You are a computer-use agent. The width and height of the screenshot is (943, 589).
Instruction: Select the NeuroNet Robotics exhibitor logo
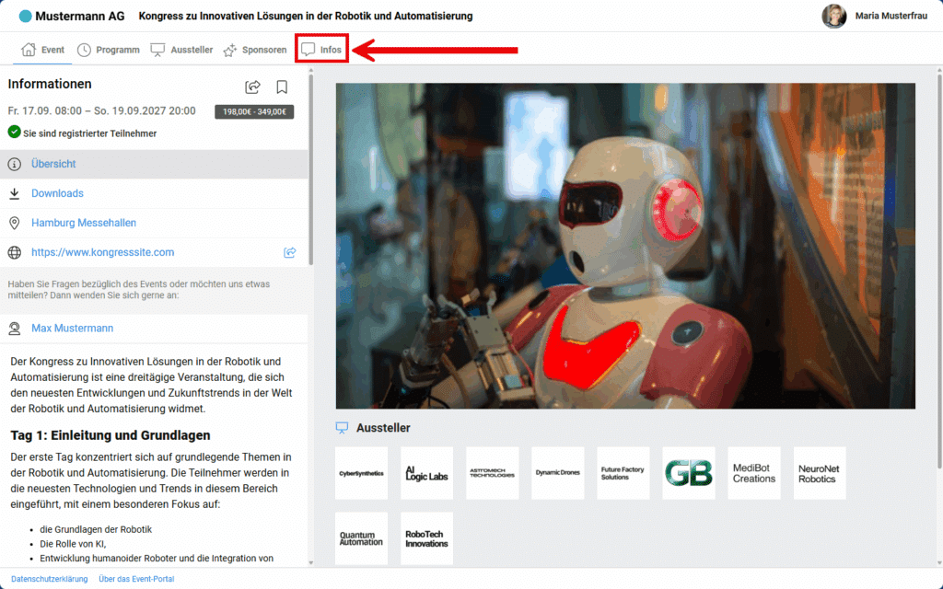(819, 473)
